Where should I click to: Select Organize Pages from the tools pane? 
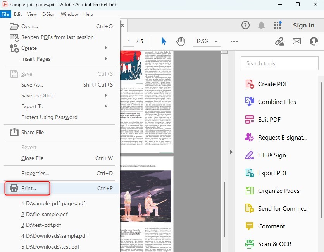[x=277, y=191]
